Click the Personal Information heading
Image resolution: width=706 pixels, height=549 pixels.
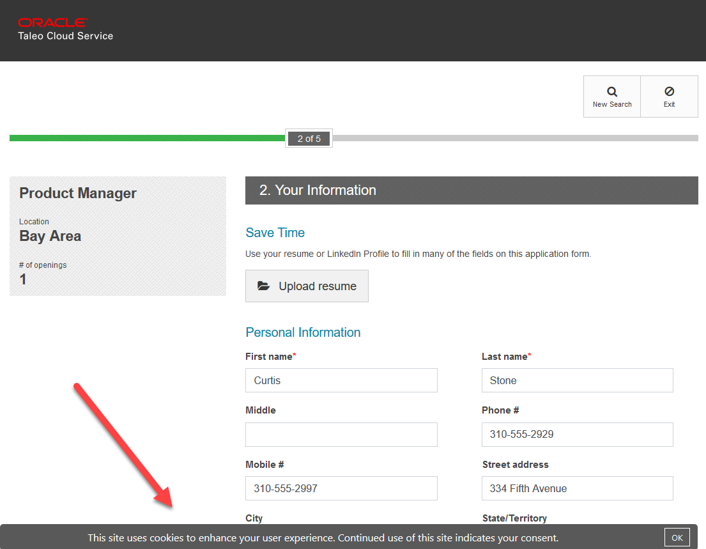click(x=303, y=332)
